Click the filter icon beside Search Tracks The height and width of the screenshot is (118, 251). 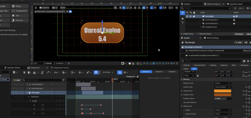coord(64,80)
